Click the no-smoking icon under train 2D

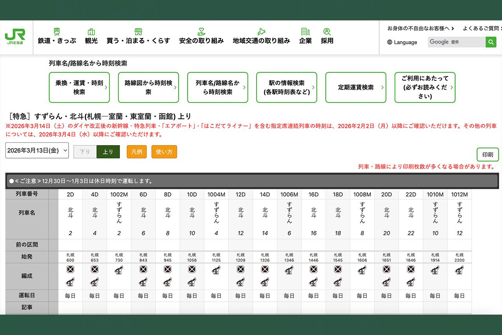(70, 269)
